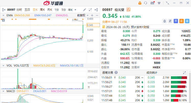Click the 预计发布Y财报 earnings notice link

click(140, 27)
